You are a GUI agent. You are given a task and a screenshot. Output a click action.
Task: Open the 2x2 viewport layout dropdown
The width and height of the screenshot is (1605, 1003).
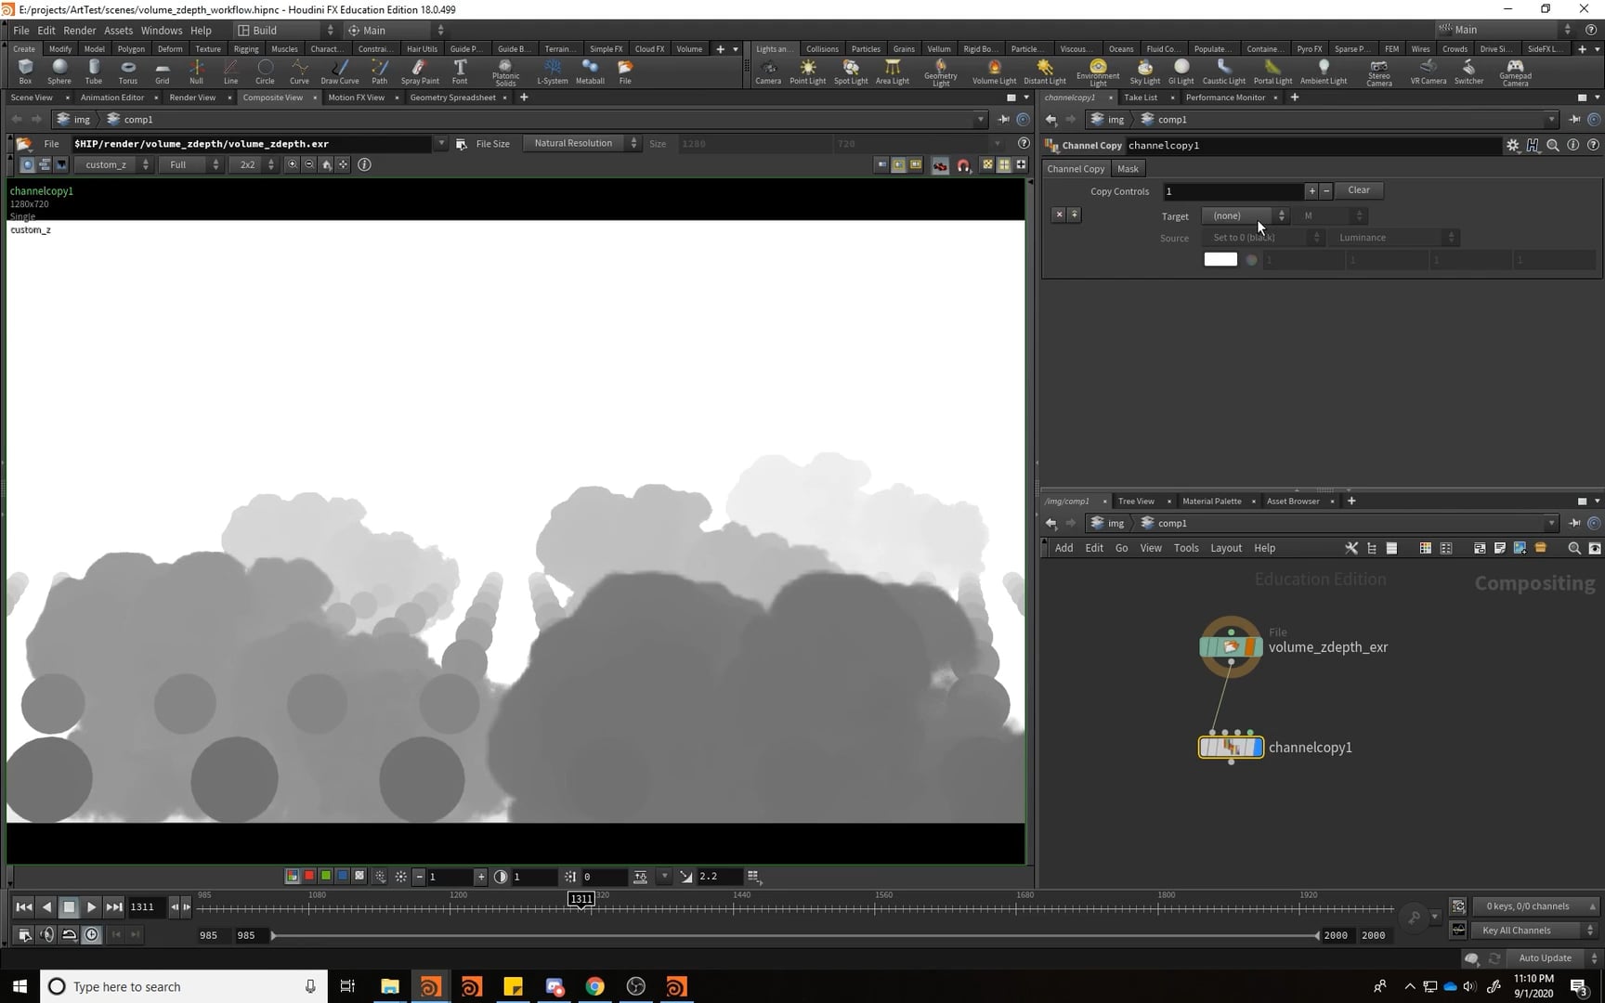coord(253,164)
